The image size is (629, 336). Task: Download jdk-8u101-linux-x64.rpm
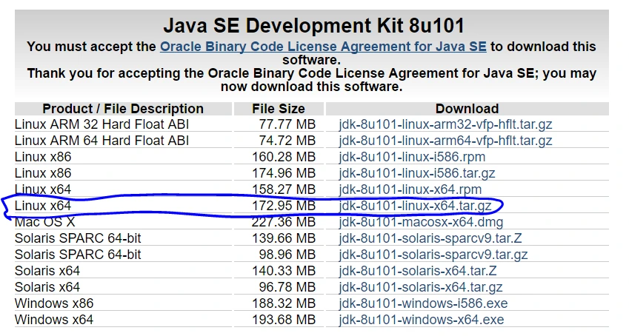click(410, 189)
